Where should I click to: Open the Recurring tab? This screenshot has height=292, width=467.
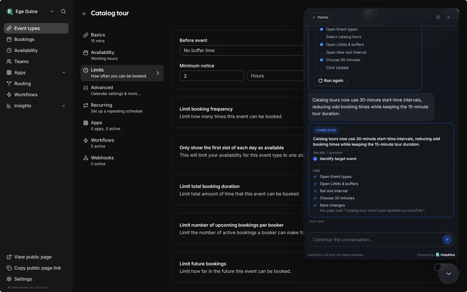(122, 108)
